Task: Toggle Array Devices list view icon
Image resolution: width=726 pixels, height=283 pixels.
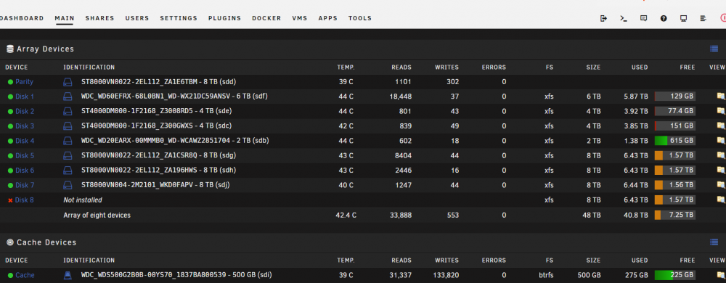Action: pos(714,49)
